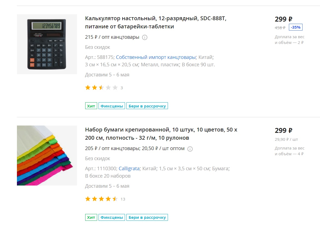Click the calculator's star rating

(x=101, y=88)
